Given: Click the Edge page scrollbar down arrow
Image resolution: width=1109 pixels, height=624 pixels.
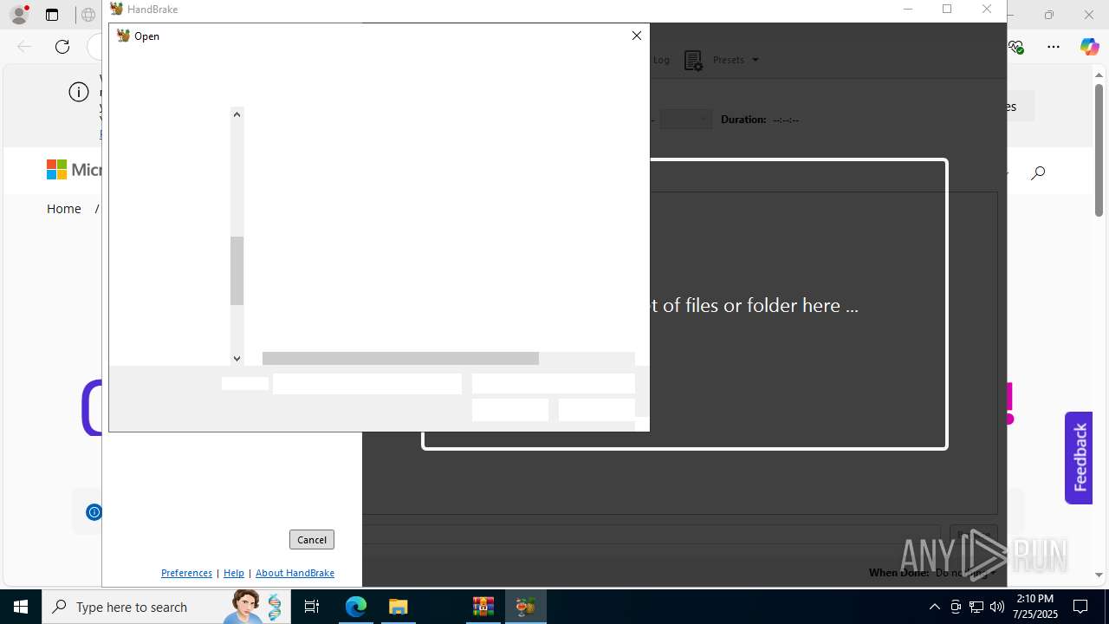Looking at the screenshot, I should pyautogui.click(x=1099, y=575).
